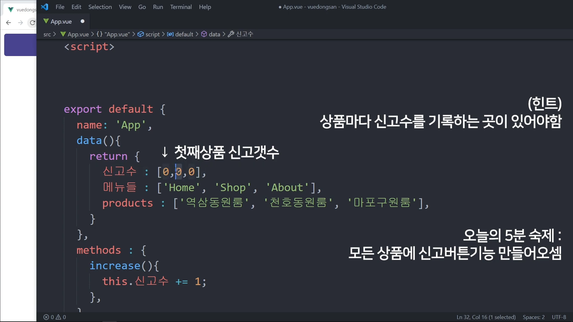Click the Vue icon on App.vue tab

point(46,21)
